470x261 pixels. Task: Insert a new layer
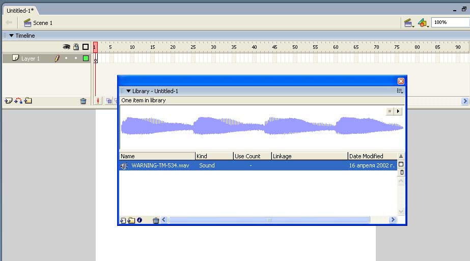[8, 101]
